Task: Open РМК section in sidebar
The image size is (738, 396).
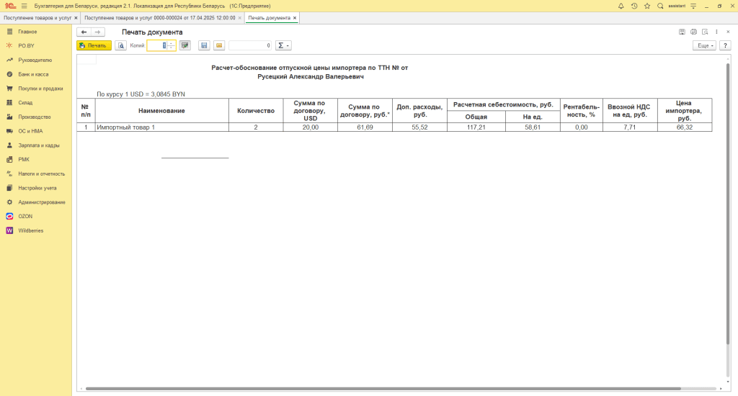Action: pos(36,159)
